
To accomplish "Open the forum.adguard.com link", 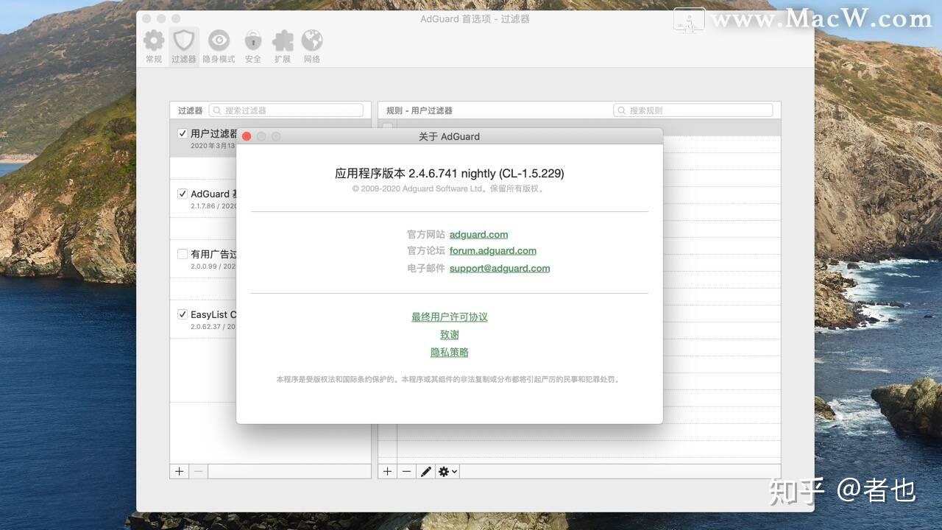I will click(493, 251).
